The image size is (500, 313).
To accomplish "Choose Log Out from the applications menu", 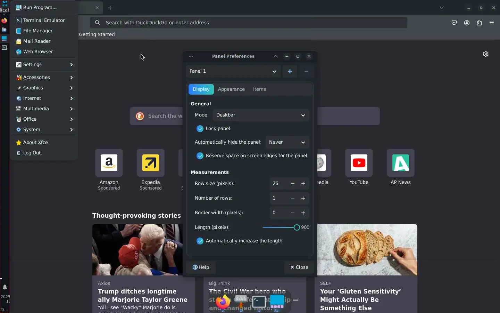I will coord(44,153).
